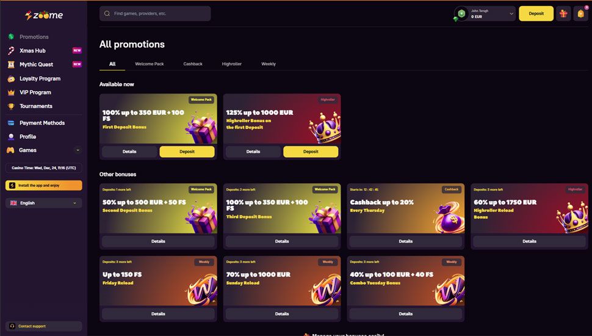This screenshot has height=336, width=592.
Task: Click the yellow Deposit button in header
Action: click(536, 13)
